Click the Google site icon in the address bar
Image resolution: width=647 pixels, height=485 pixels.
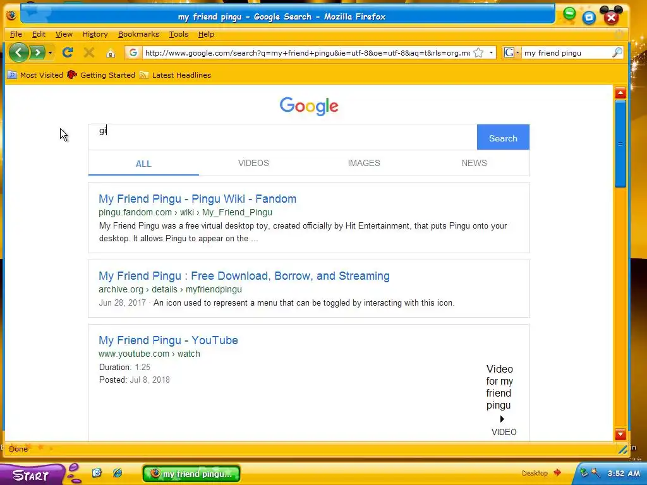(x=133, y=53)
